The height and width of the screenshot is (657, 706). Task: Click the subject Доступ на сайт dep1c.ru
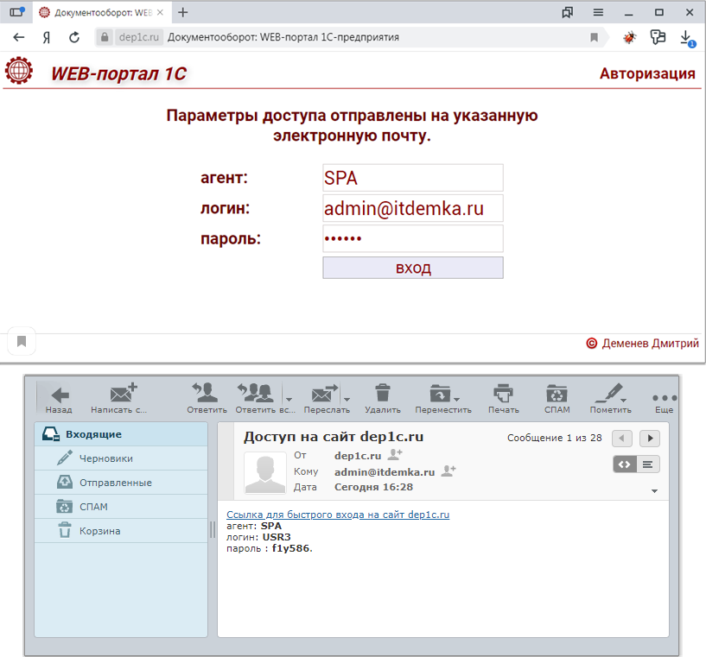(x=334, y=437)
